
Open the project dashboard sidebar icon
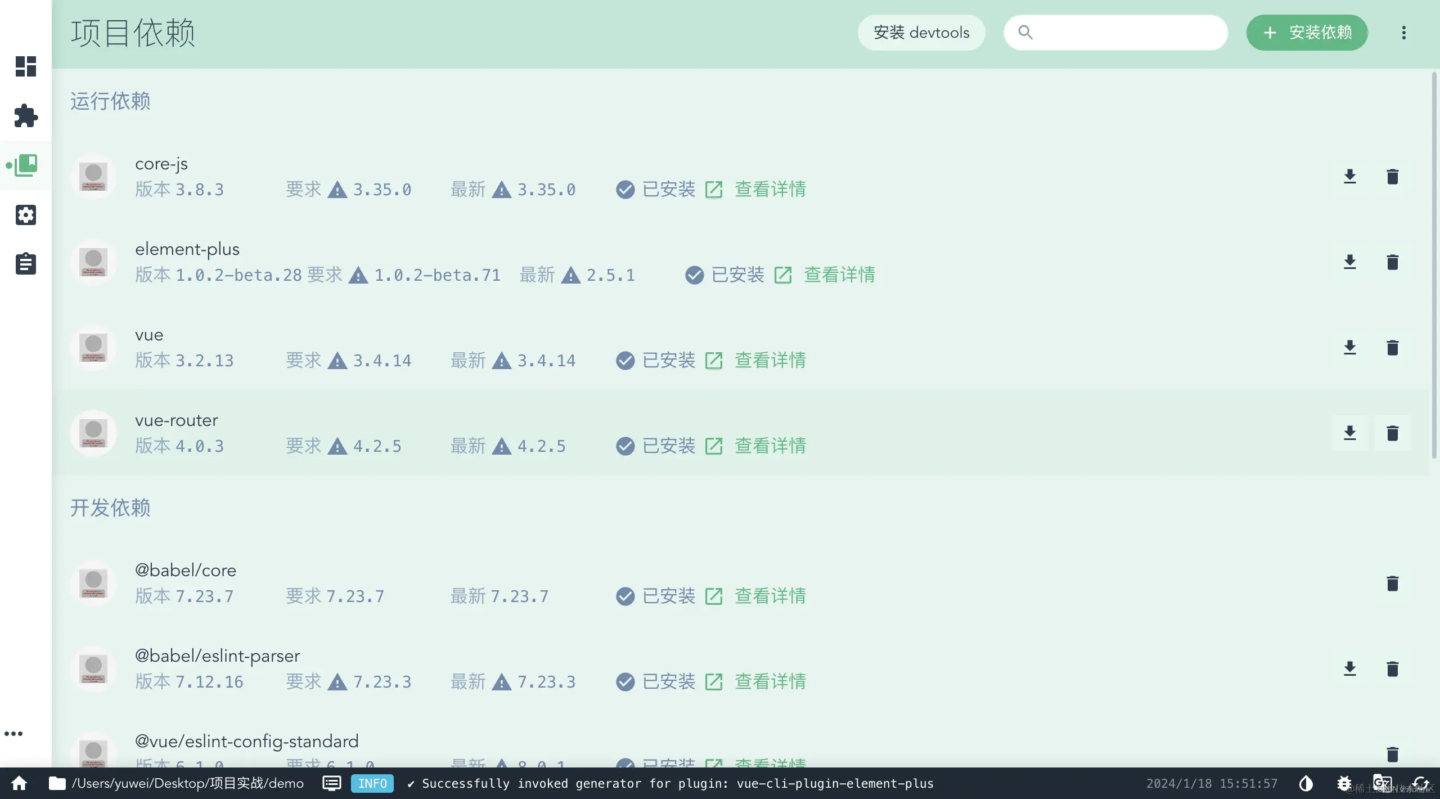(x=26, y=66)
